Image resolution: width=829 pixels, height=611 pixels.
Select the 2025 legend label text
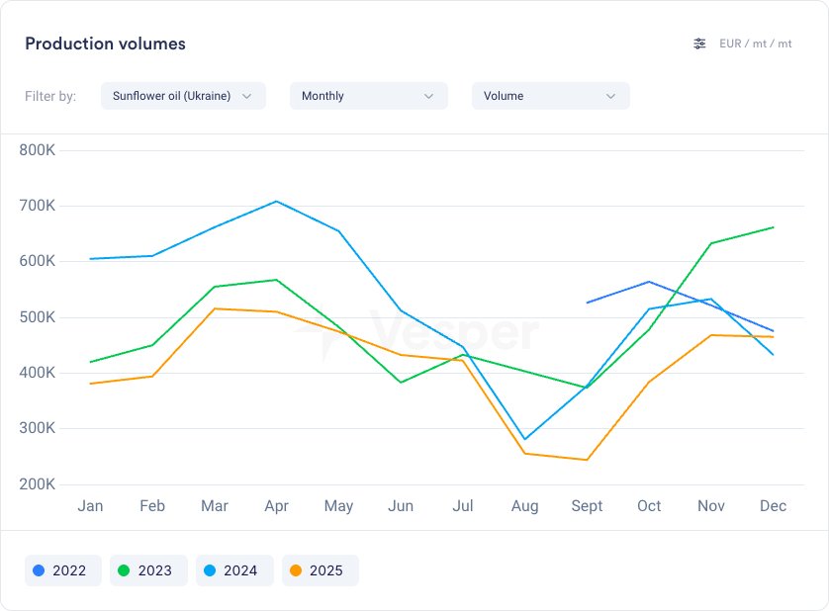326,570
